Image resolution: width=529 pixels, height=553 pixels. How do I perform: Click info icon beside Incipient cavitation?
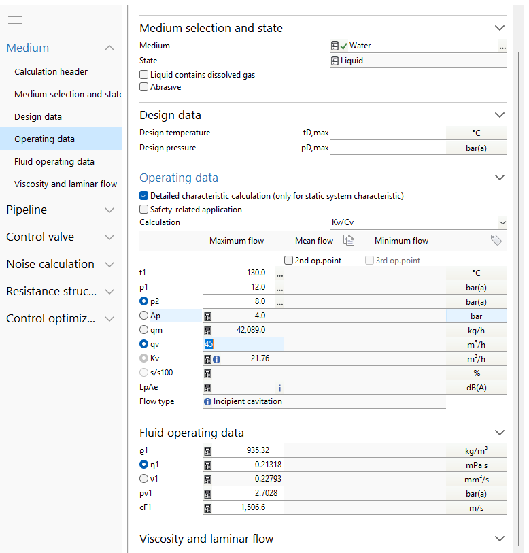(x=207, y=401)
